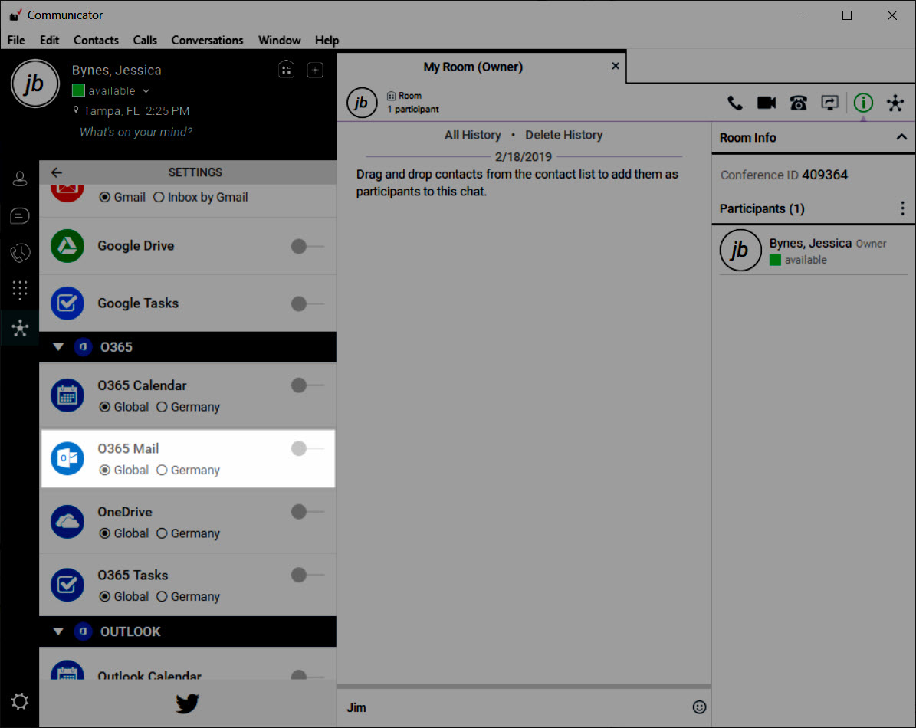The height and width of the screenshot is (728, 916).
Task: Open the Contacts menu
Action: pyautogui.click(x=96, y=41)
